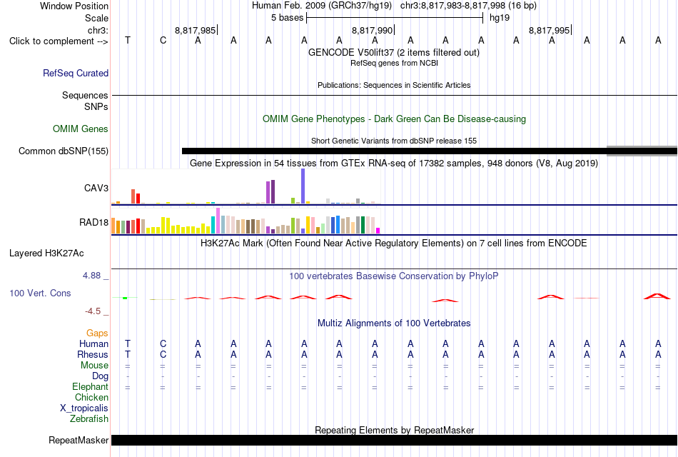Image resolution: width=678 pixels, height=457 pixels.
Task: Click the green OMIM Gene Phenotypes title
Action: [x=394, y=119]
